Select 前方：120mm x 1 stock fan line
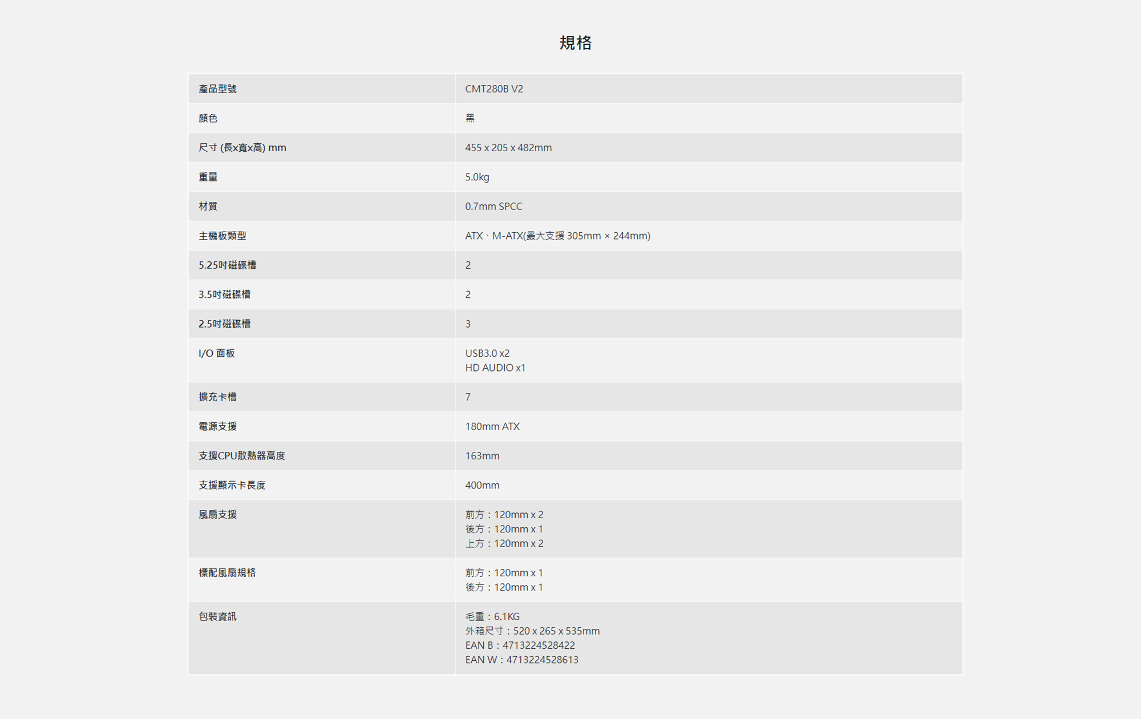1141x719 pixels. [x=504, y=573]
